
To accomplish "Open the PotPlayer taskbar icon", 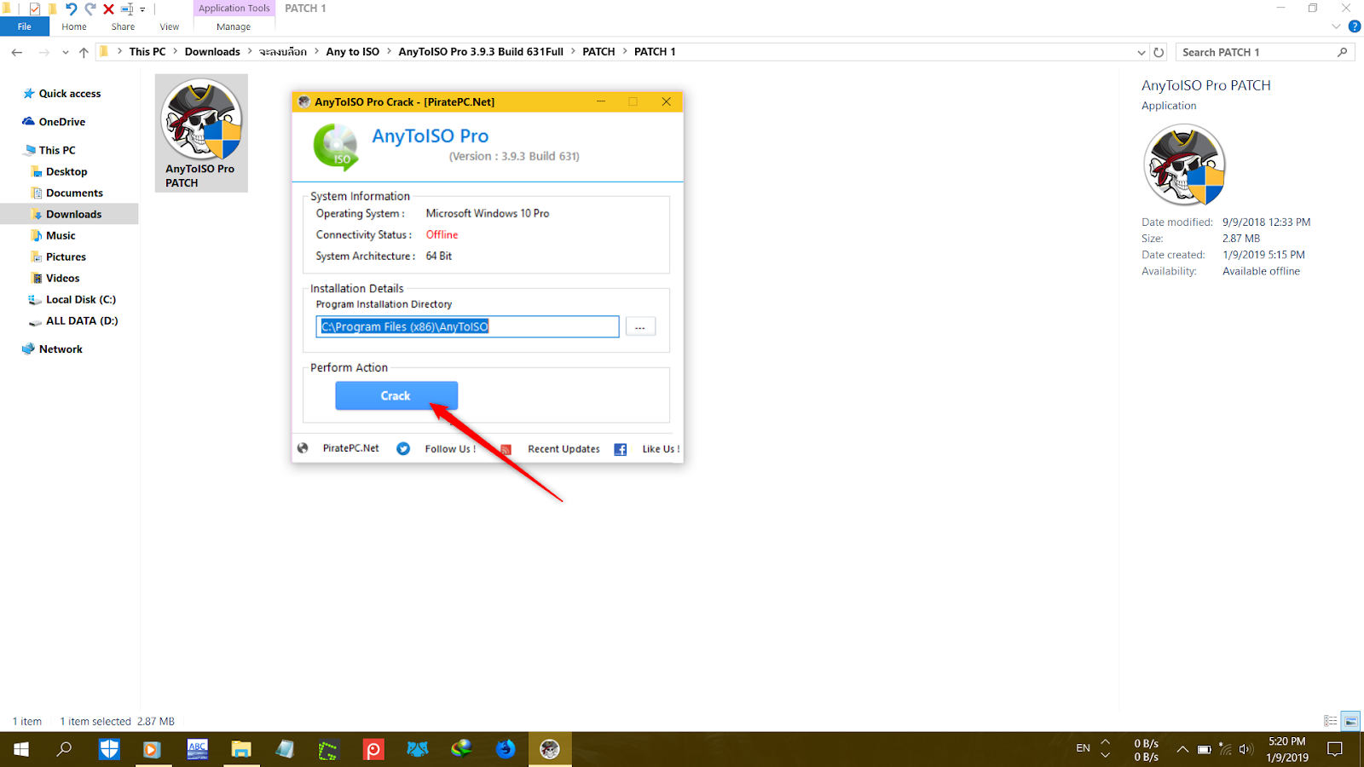I will point(373,749).
